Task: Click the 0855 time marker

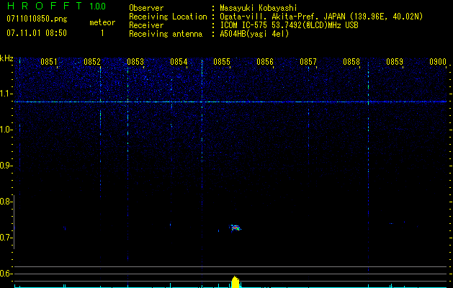Action: 222,62
